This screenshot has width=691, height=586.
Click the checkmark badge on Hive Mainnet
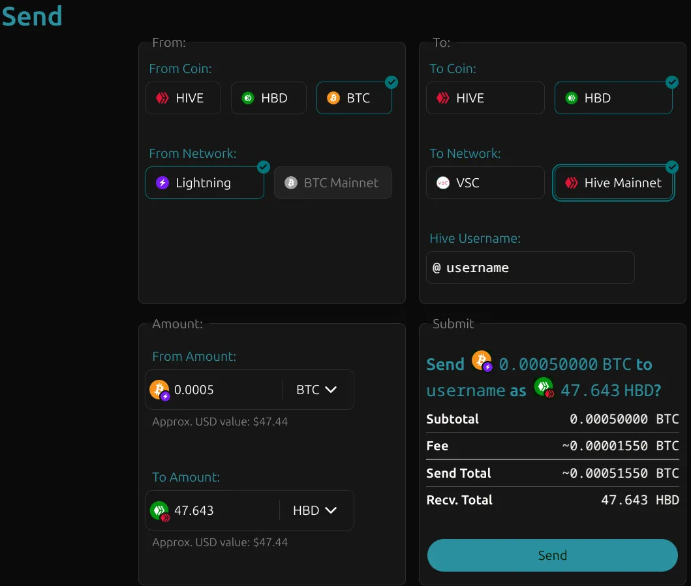coord(672,167)
